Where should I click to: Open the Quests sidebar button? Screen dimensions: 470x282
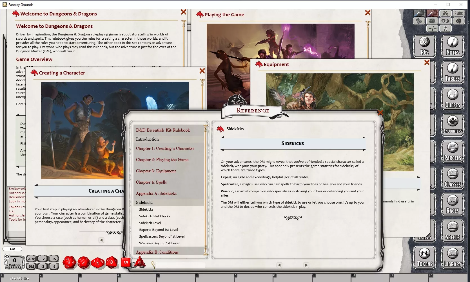pyautogui.click(x=453, y=99)
